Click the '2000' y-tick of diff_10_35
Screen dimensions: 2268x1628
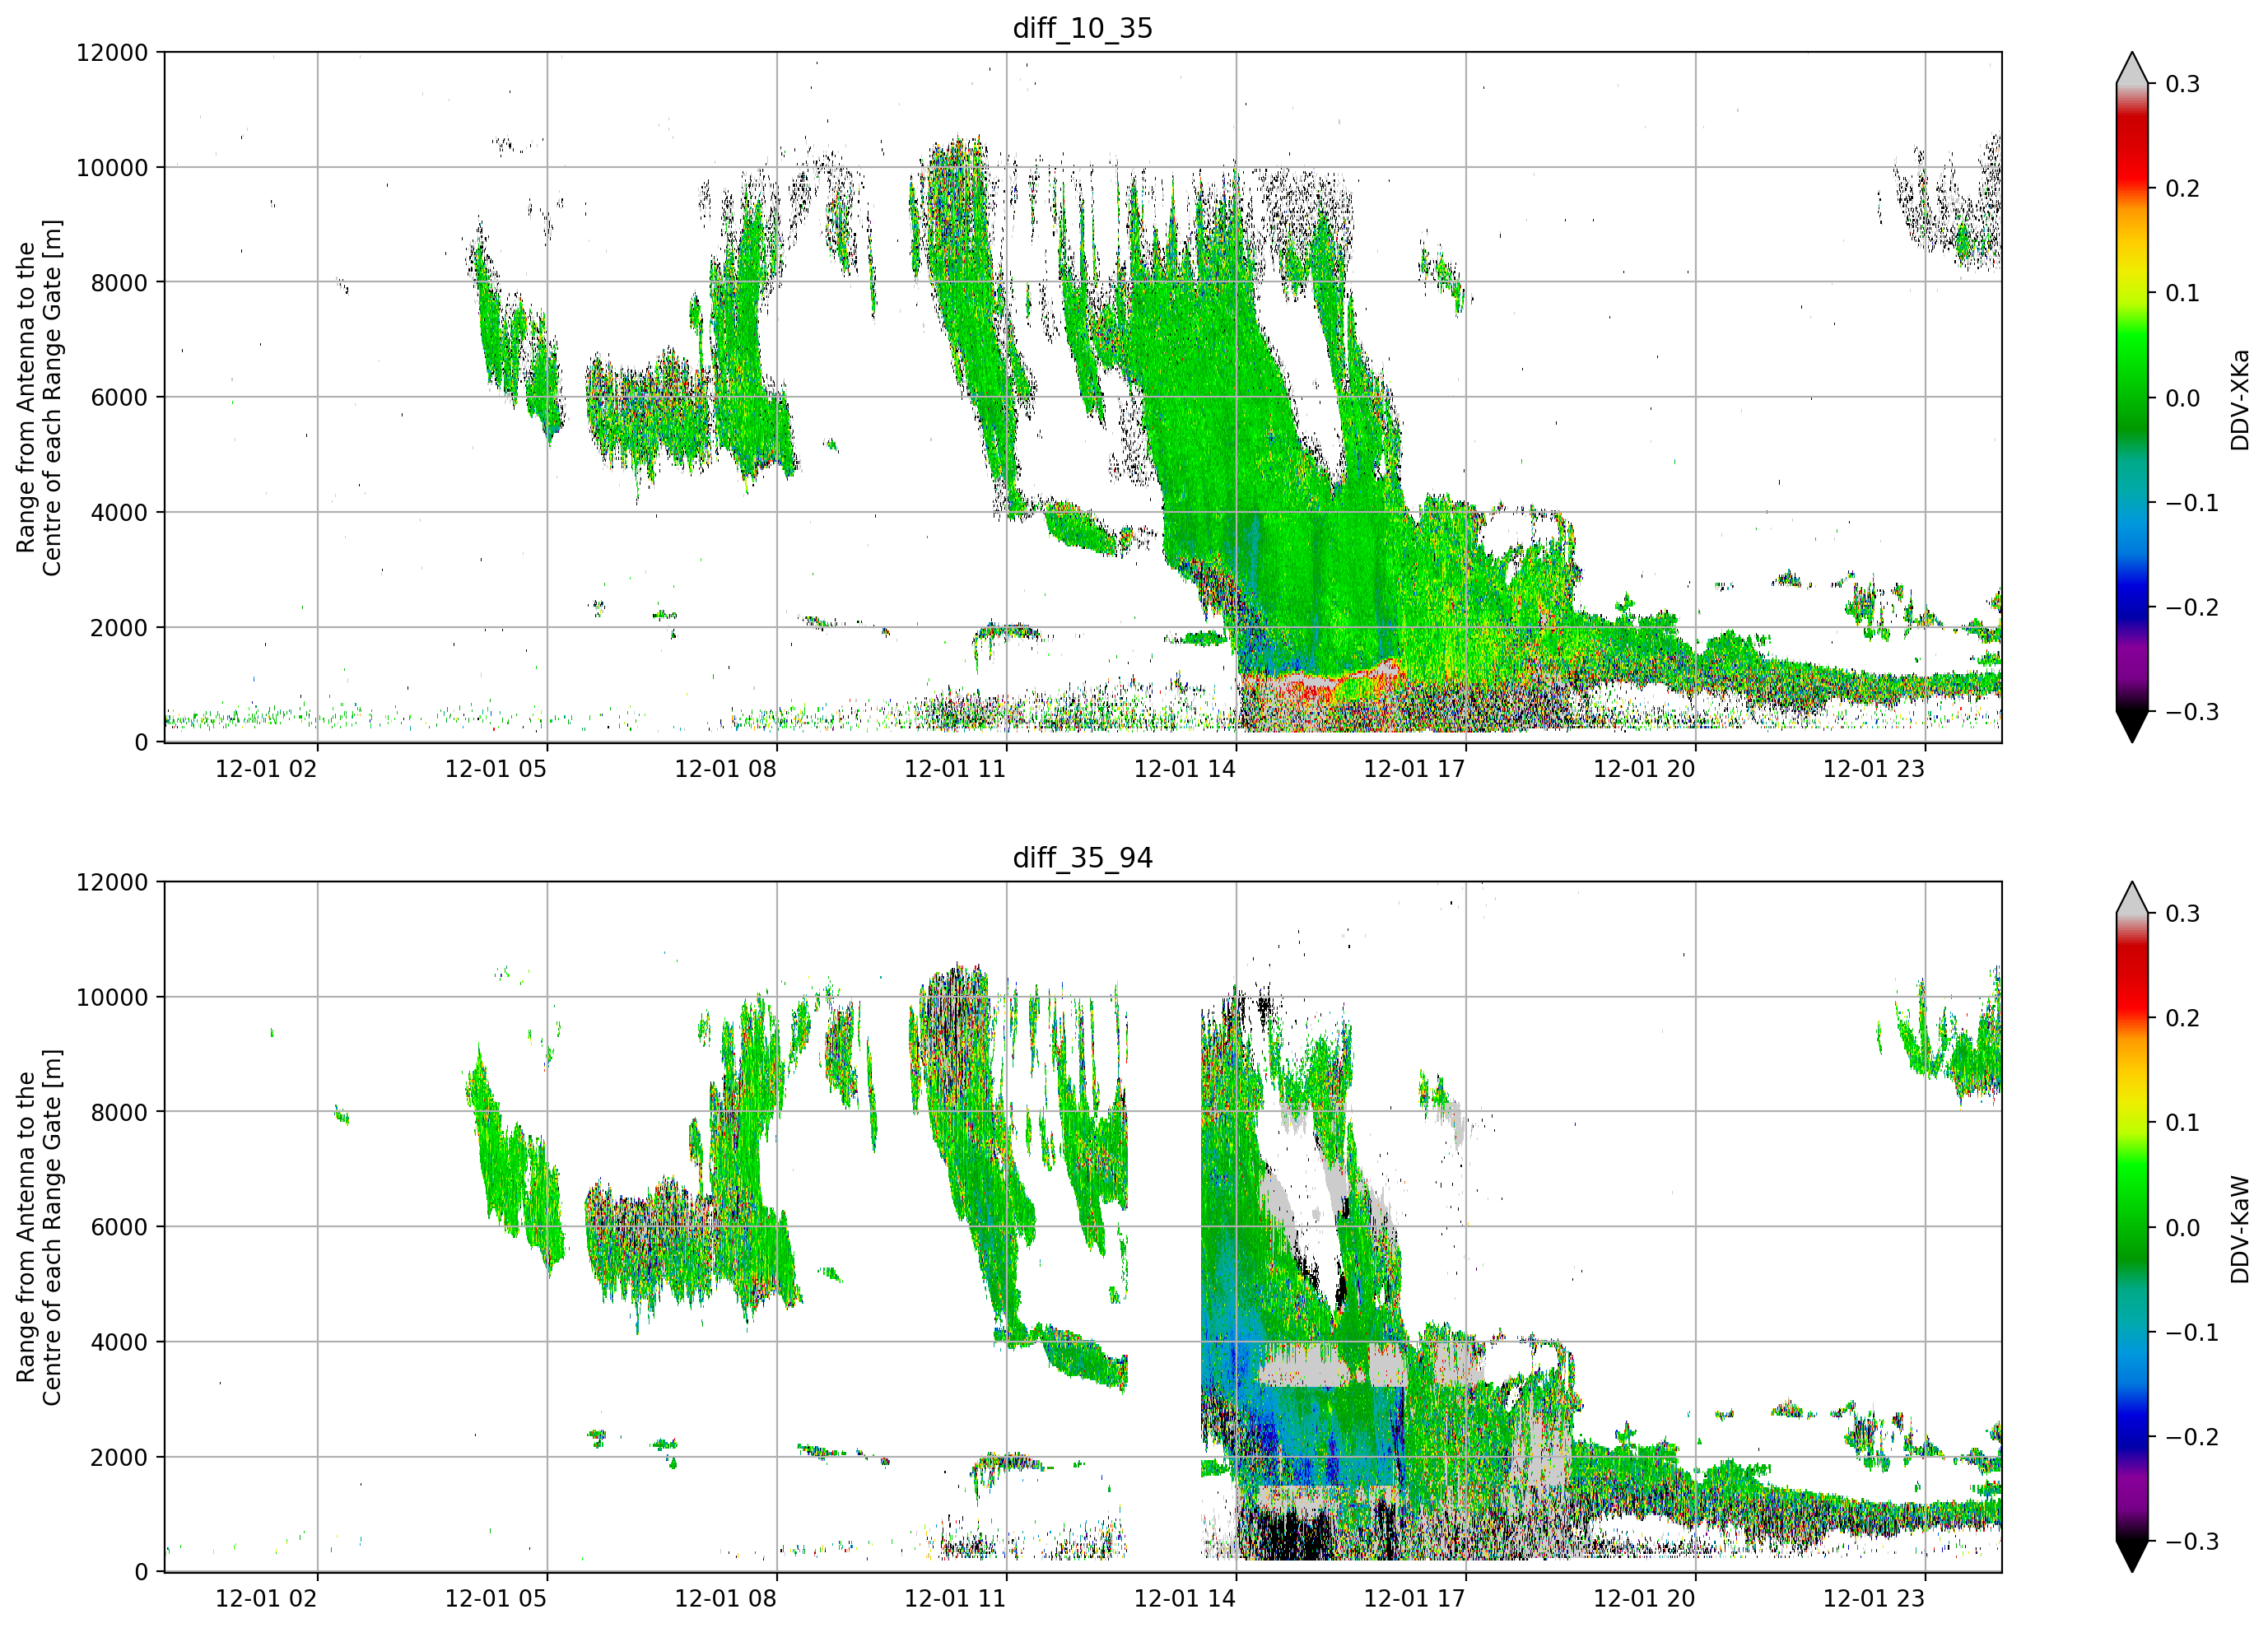(119, 627)
